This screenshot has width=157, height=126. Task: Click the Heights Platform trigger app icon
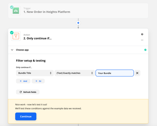pos(16,11)
